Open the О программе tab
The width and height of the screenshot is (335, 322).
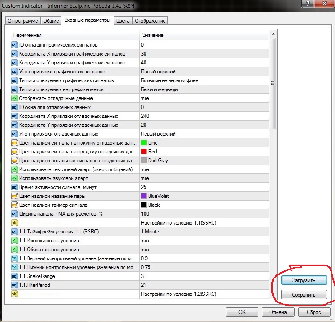(x=23, y=21)
